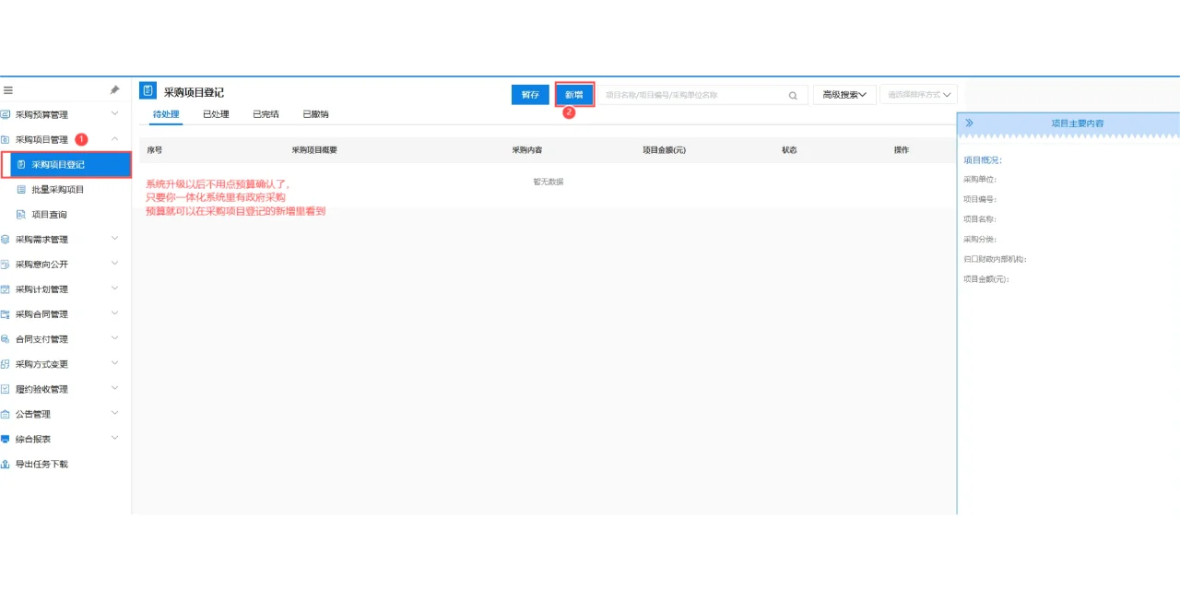Open the 高级搜索 dropdown

[x=844, y=95]
